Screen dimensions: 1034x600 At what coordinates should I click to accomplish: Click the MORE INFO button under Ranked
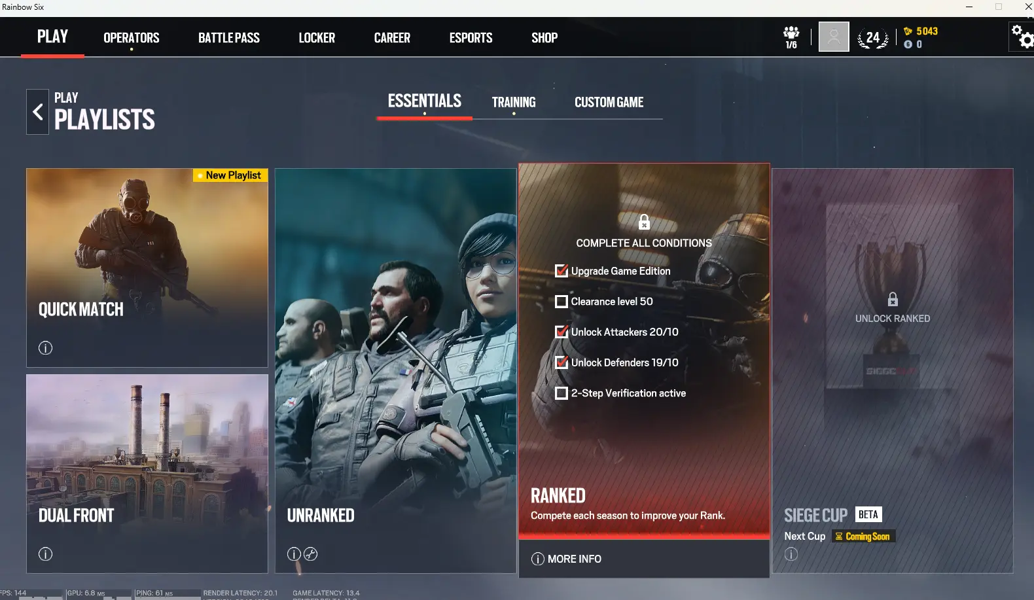(644, 559)
